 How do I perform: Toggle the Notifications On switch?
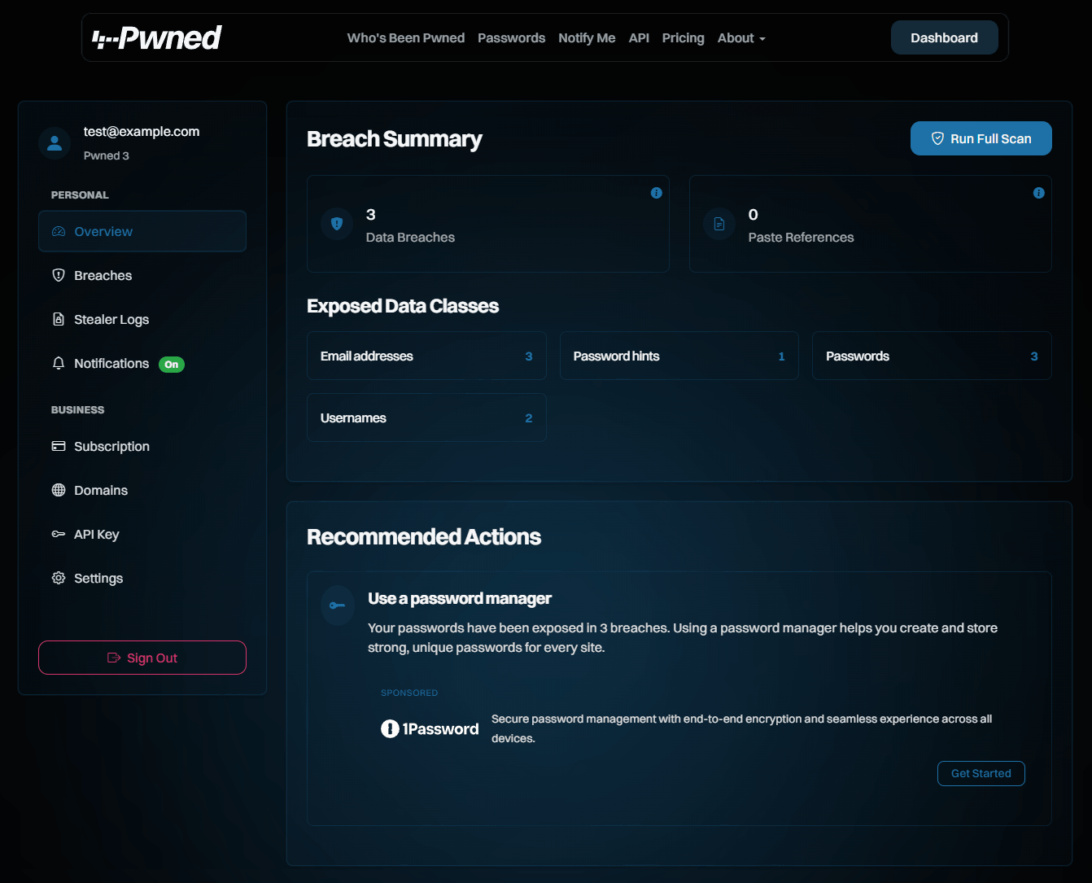coord(171,364)
